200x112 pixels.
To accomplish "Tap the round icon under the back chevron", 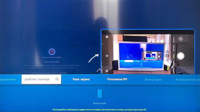I will coord(107,71).
